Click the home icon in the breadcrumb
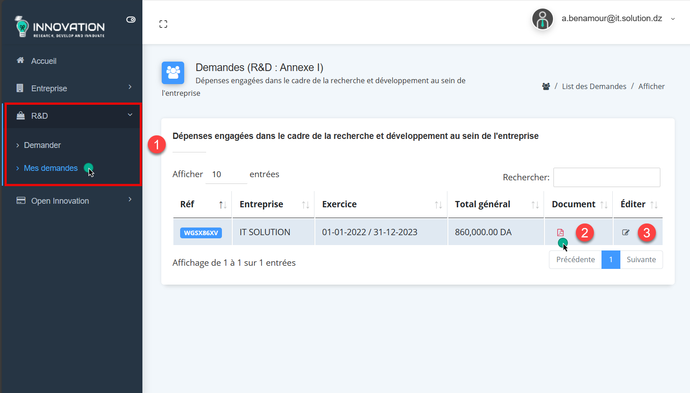The height and width of the screenshot is (393, 690). click(x=545, y=86)
